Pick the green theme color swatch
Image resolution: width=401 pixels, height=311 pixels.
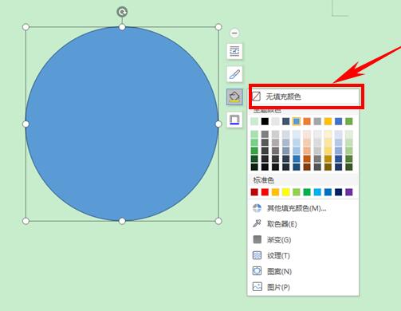(349, 121)
